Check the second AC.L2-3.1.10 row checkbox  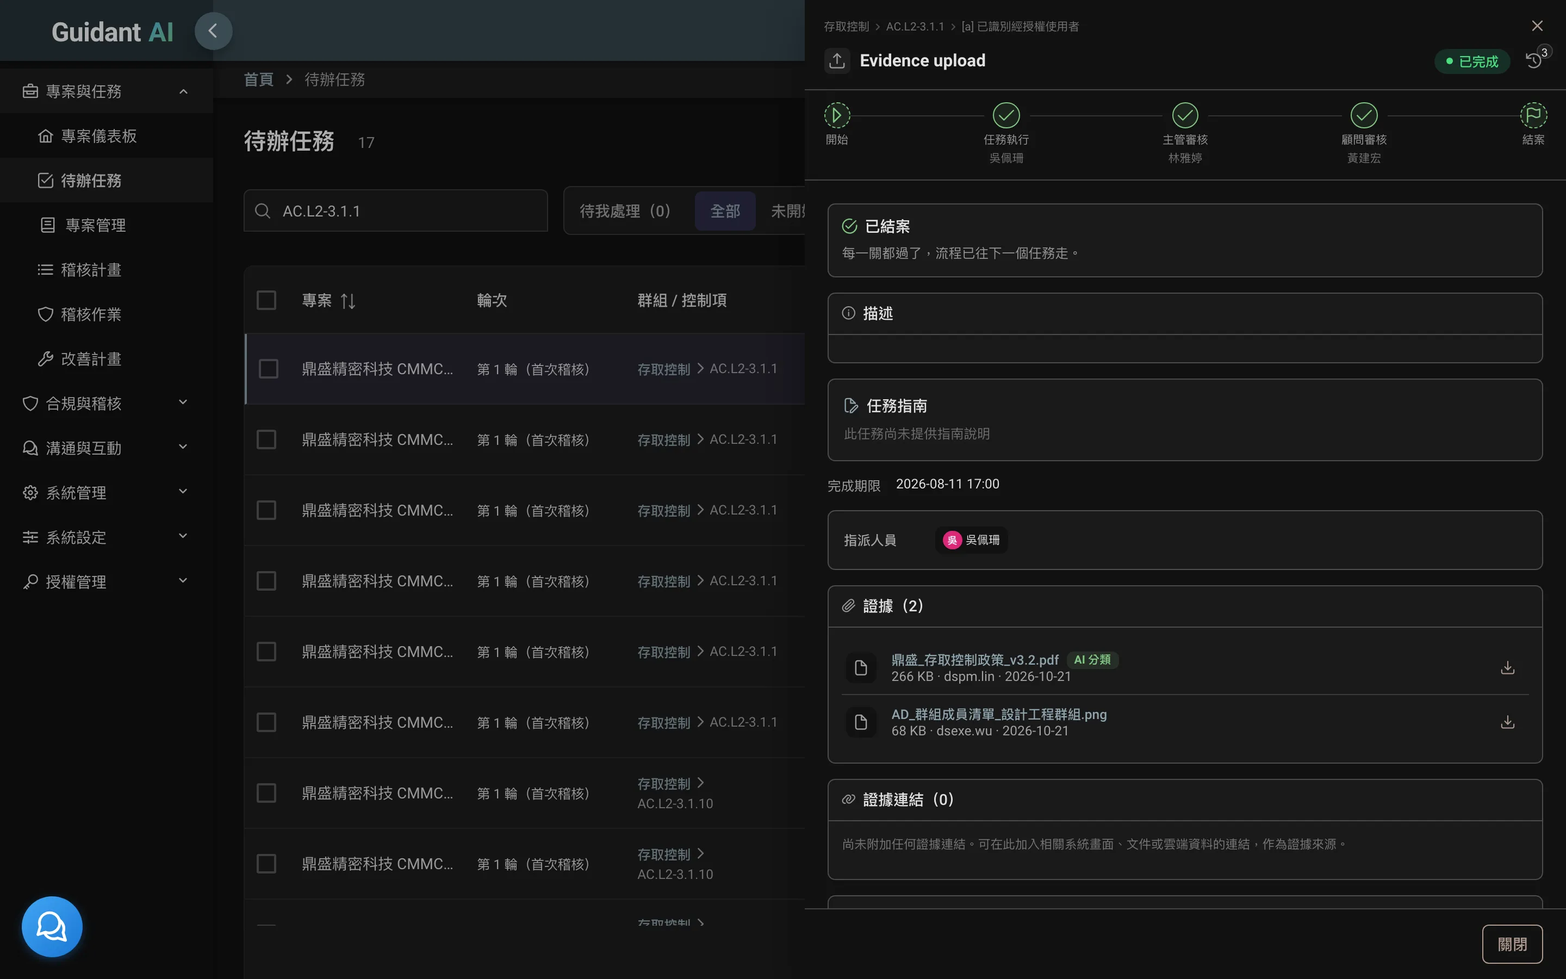pos(266,864)
